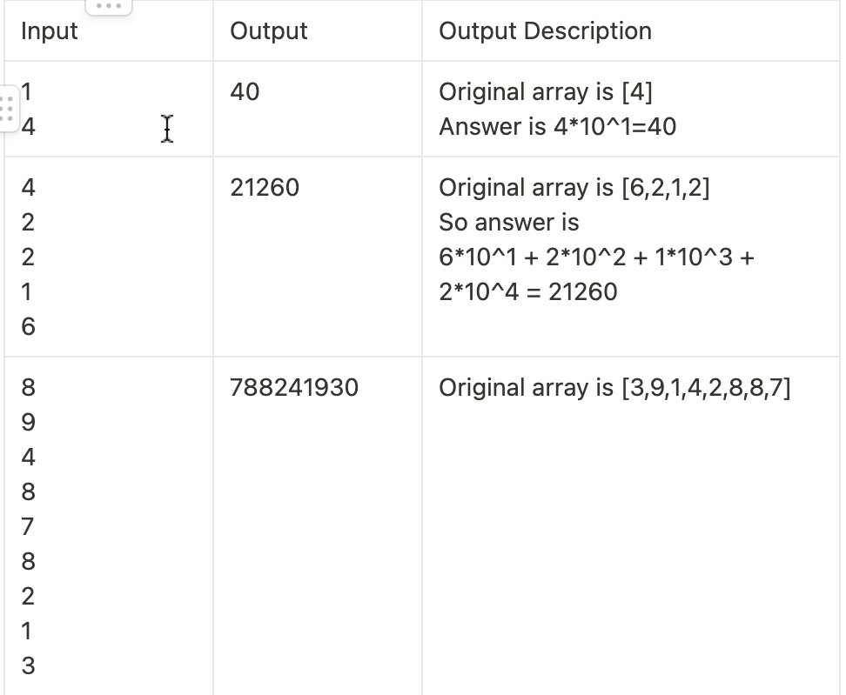Click 'Original array is [3,9,1,4,2,8,8,7]' text

[614, 388]
